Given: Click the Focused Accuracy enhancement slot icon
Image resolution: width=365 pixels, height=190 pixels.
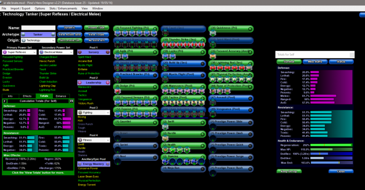Looking at the screenshot, I should coord(213,56).
